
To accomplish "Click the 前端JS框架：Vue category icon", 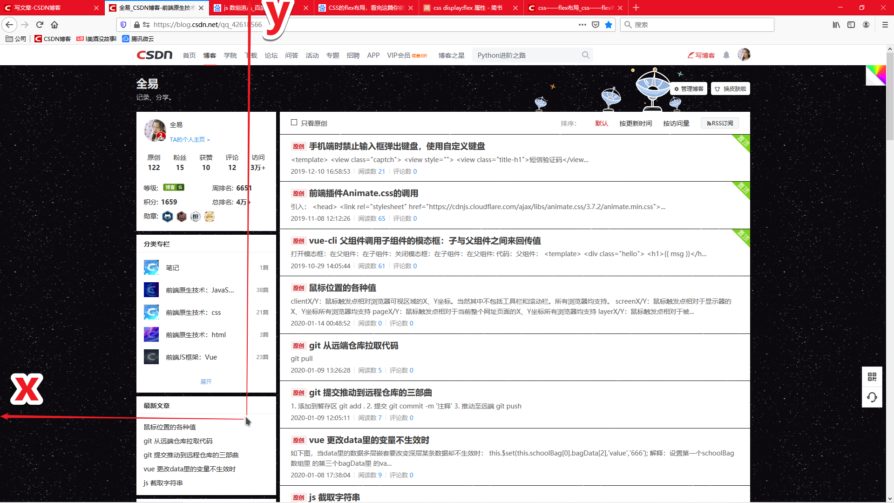I will pos(151,357).
